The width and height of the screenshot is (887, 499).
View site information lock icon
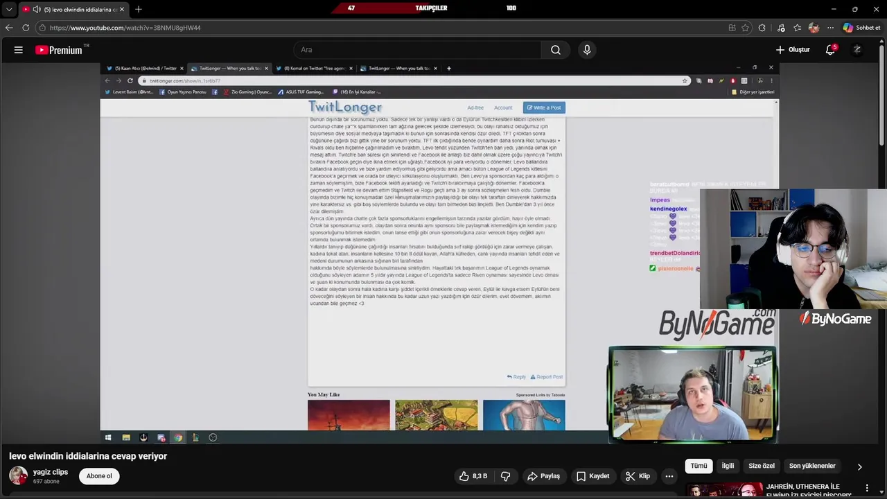coord(42,28)
